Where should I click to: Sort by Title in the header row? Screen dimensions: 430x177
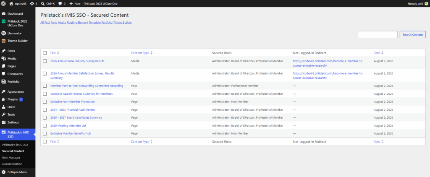click(x=54, y=53)
